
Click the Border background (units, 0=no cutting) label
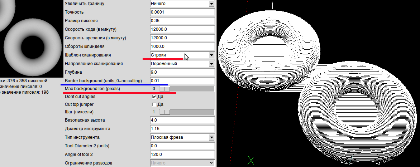point(104,81)
